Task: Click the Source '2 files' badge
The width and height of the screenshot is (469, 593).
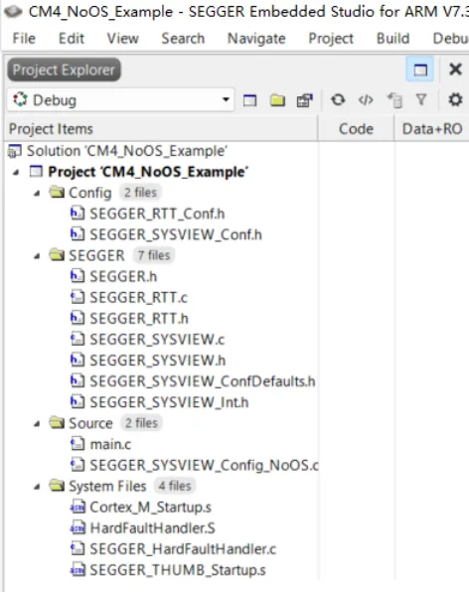Action: pyautogui.click(x=141, y=423)
